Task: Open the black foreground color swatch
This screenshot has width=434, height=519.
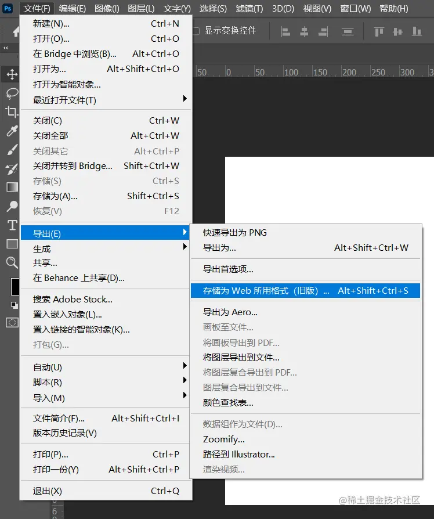Action: click(15, 286)
